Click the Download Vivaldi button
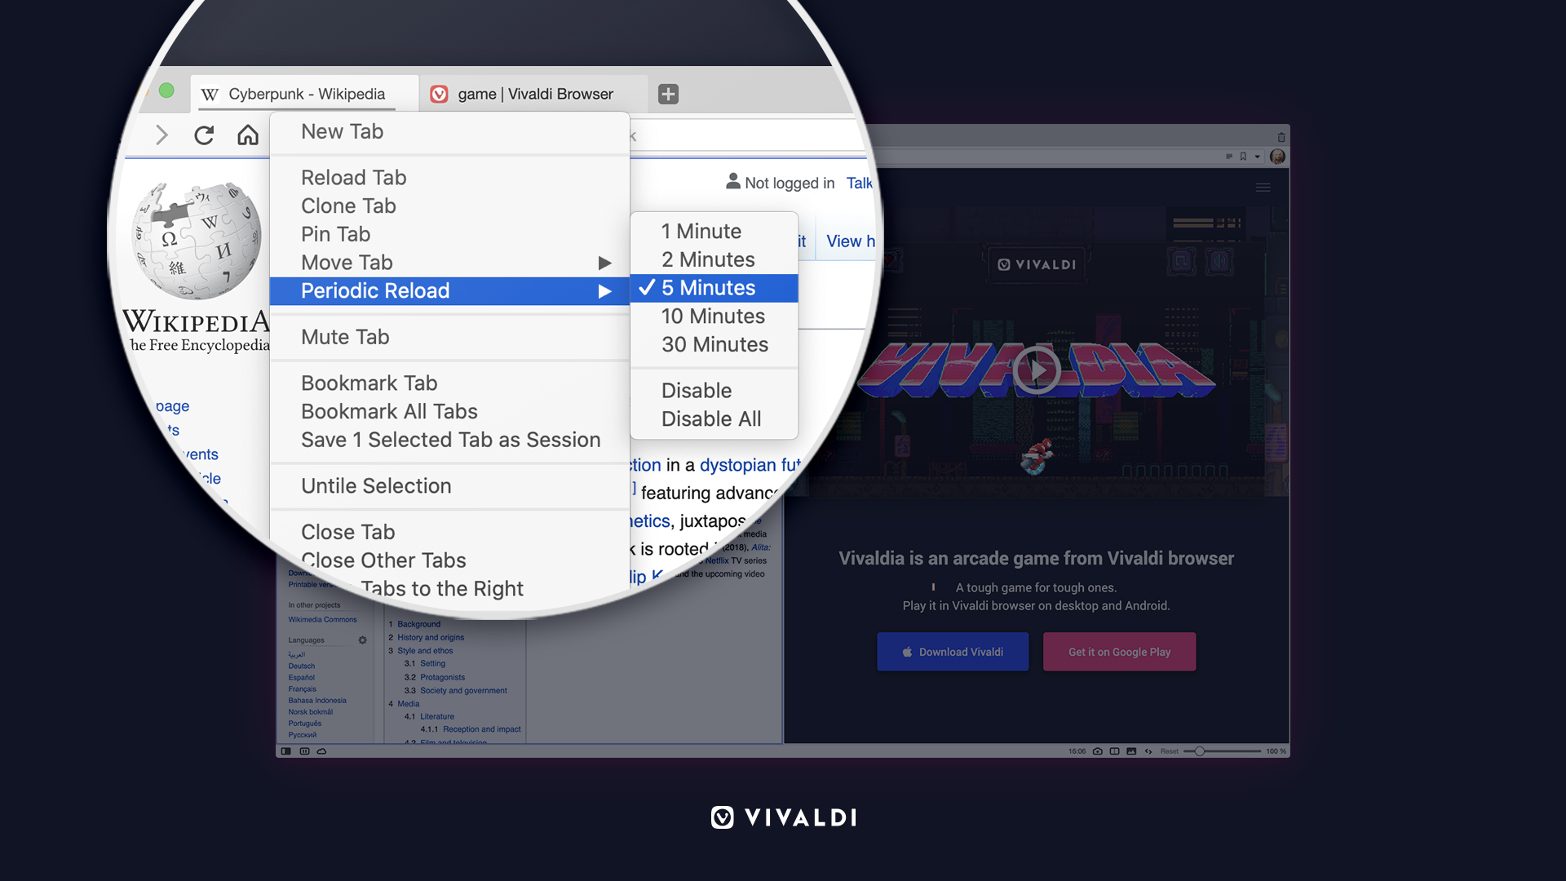Viewport: 1566px width, 881px height. [952, 651]
